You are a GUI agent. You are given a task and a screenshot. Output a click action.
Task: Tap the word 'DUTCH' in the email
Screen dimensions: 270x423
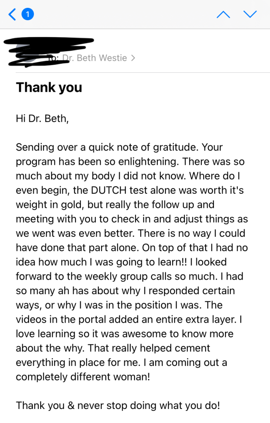(x=109, y=190)
